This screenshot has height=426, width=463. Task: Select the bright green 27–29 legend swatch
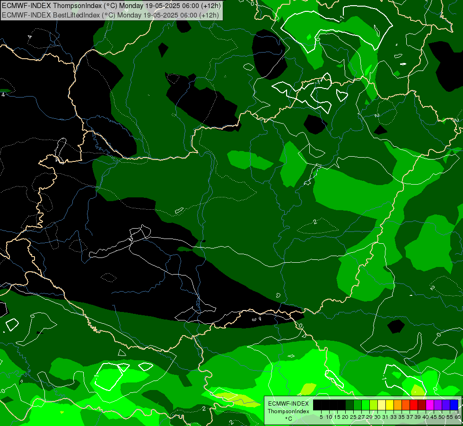(366, 405)
